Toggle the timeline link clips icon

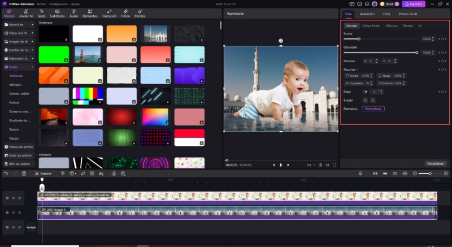395,174
